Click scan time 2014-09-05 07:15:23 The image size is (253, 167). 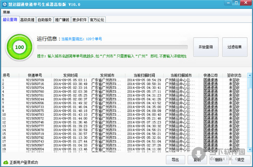point(144,122)
